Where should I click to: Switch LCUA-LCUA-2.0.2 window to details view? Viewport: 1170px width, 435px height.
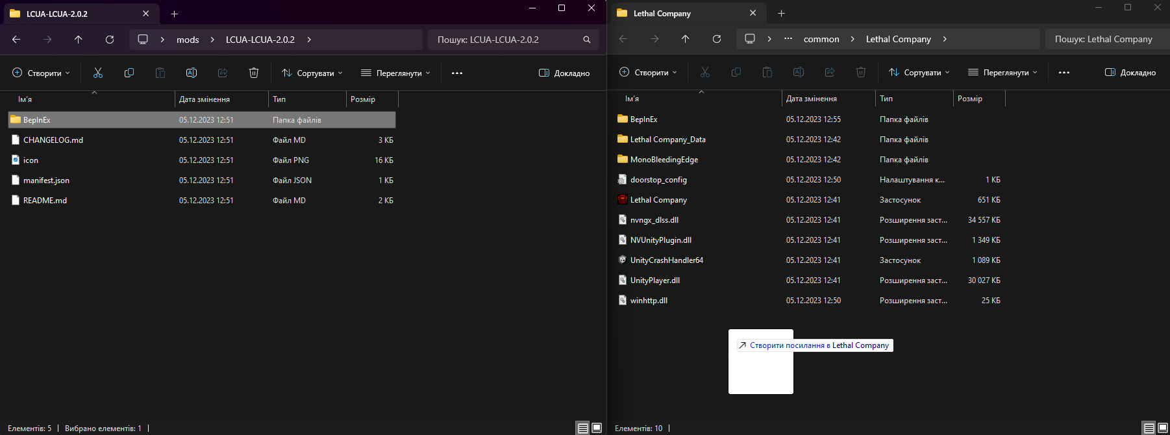(583, 428)
